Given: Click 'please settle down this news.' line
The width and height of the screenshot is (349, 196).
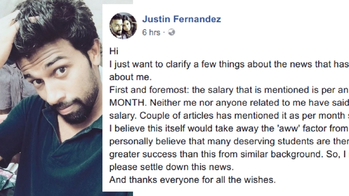Looking at the screenshot, I should coord(171,167).
